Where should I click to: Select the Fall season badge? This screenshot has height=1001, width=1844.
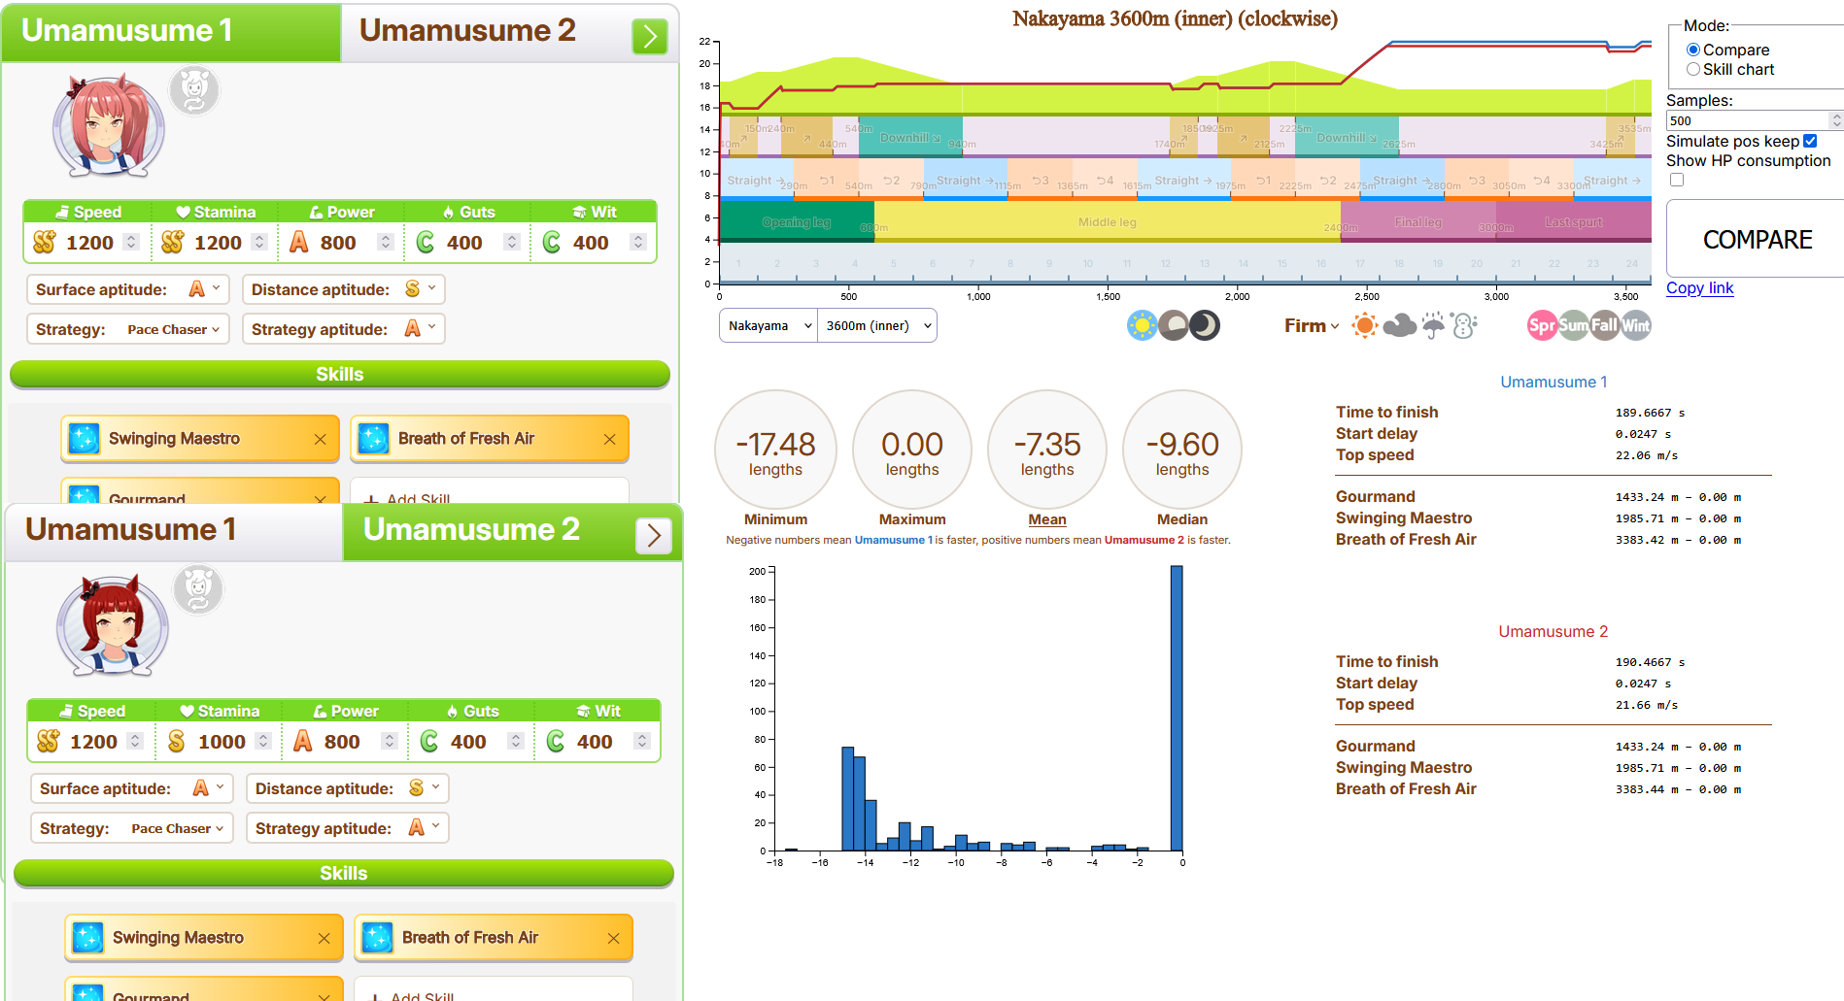[1604, 325]
